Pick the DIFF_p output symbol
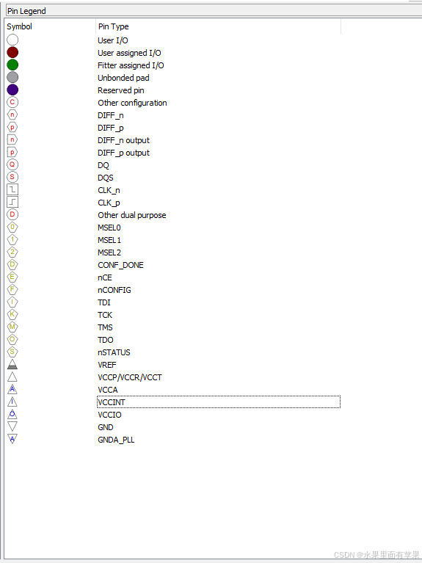Viewport: 422px width, 563px height. coord(12,152)
